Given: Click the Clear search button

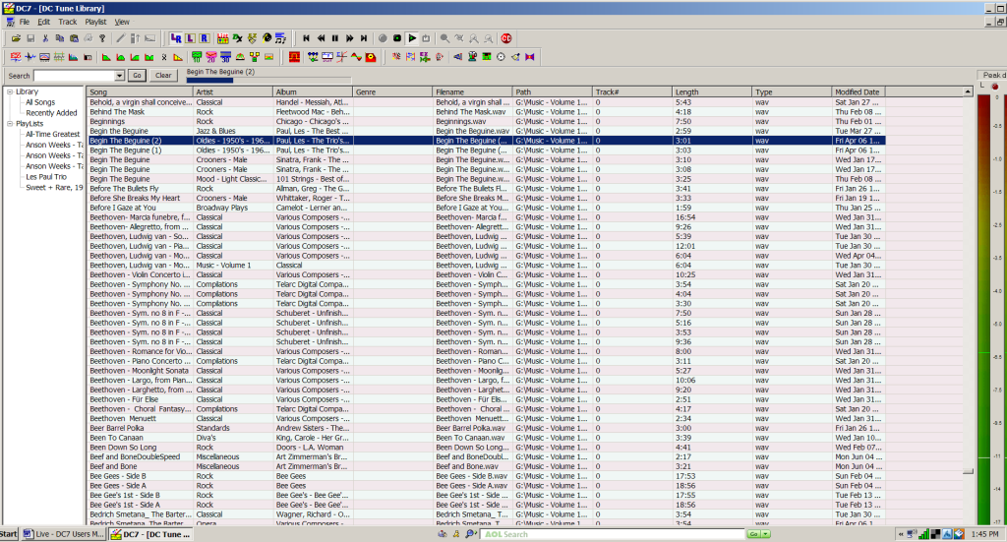Looking at the screenshot, I should (x=163, y=76).
